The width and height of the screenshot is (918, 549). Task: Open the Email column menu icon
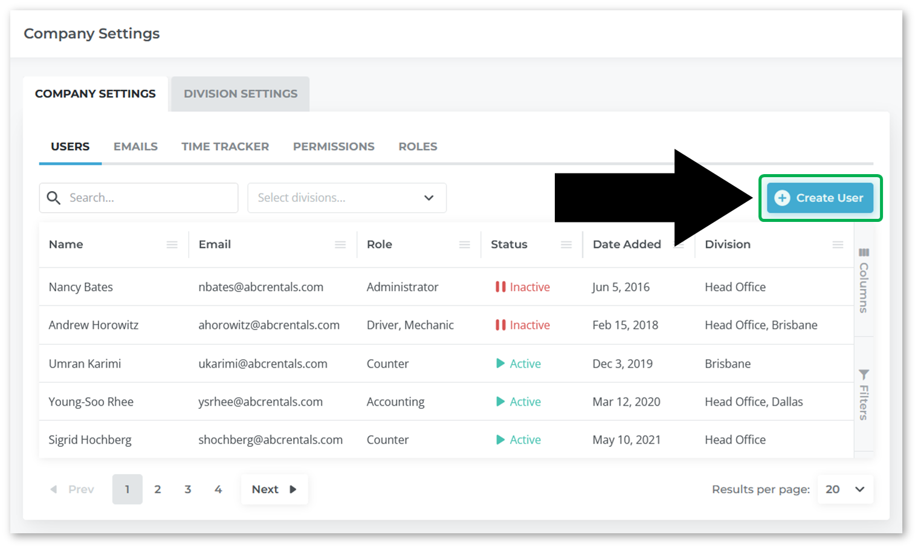[340, 244]
